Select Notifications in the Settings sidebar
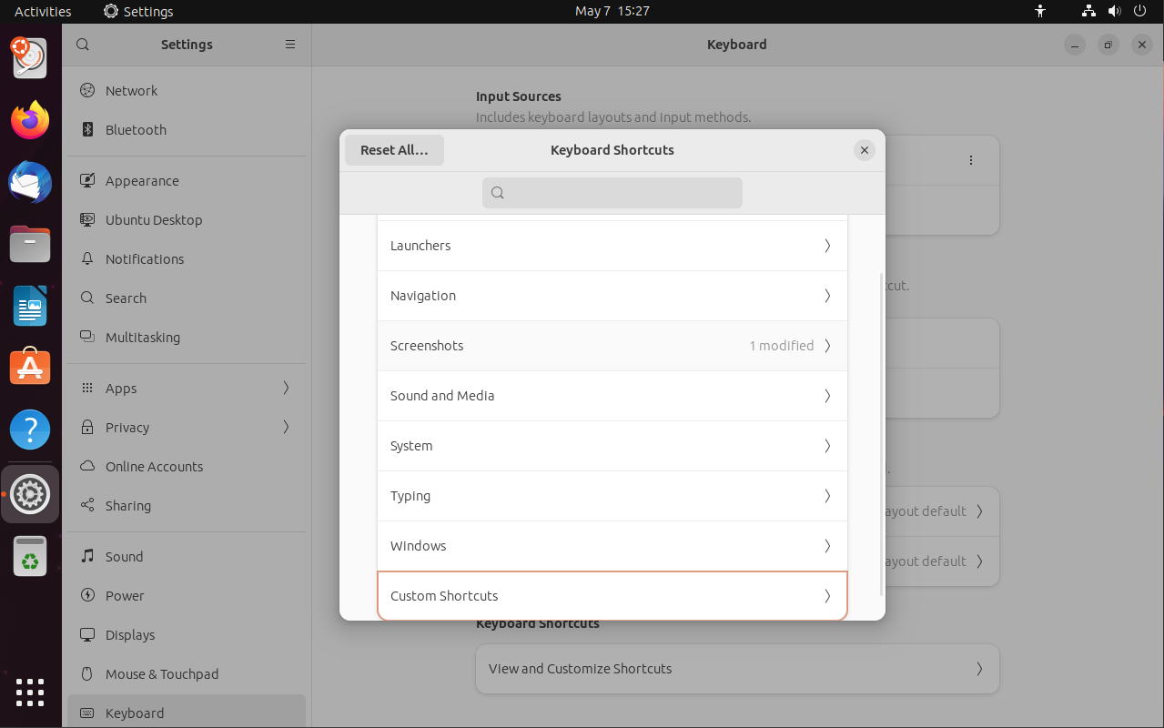Screen dimensions: 1164x728 [x=187, y=259]
